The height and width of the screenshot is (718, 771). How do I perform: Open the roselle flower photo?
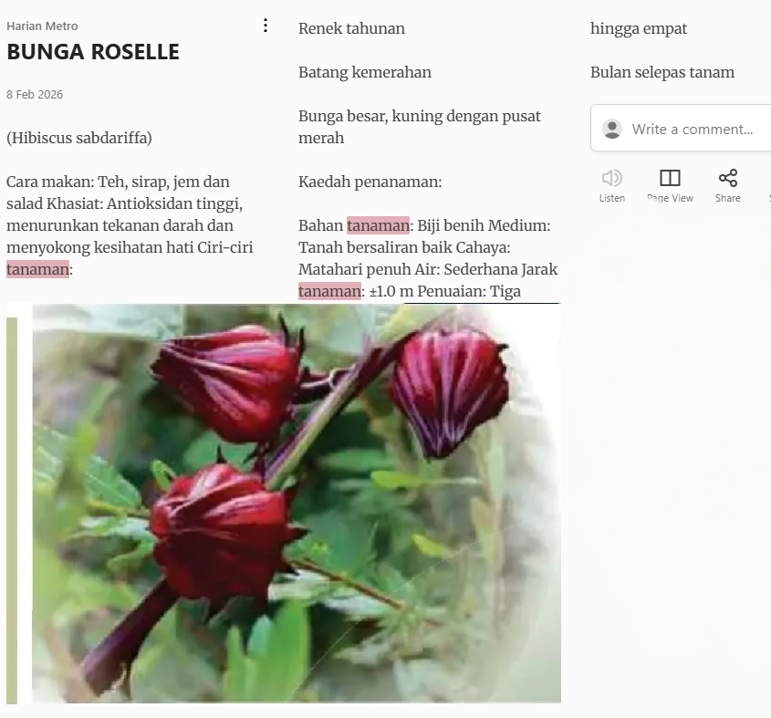(297, 503)
